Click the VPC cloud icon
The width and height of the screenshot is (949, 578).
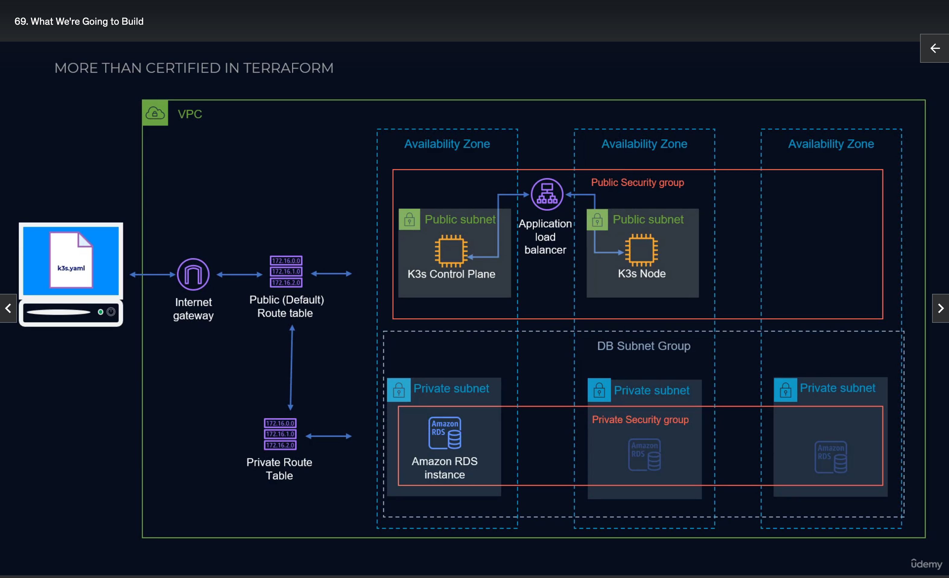[x=155, y=113]
